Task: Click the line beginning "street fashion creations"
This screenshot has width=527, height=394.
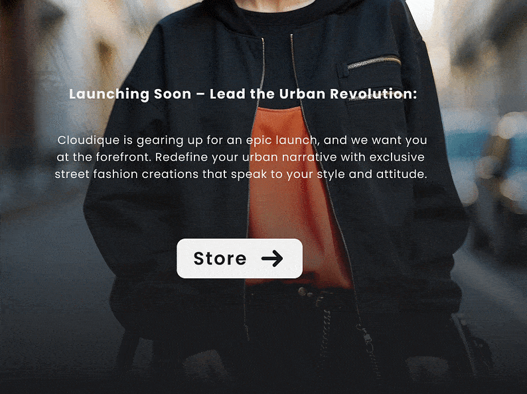Action: (x=241, y=174)
